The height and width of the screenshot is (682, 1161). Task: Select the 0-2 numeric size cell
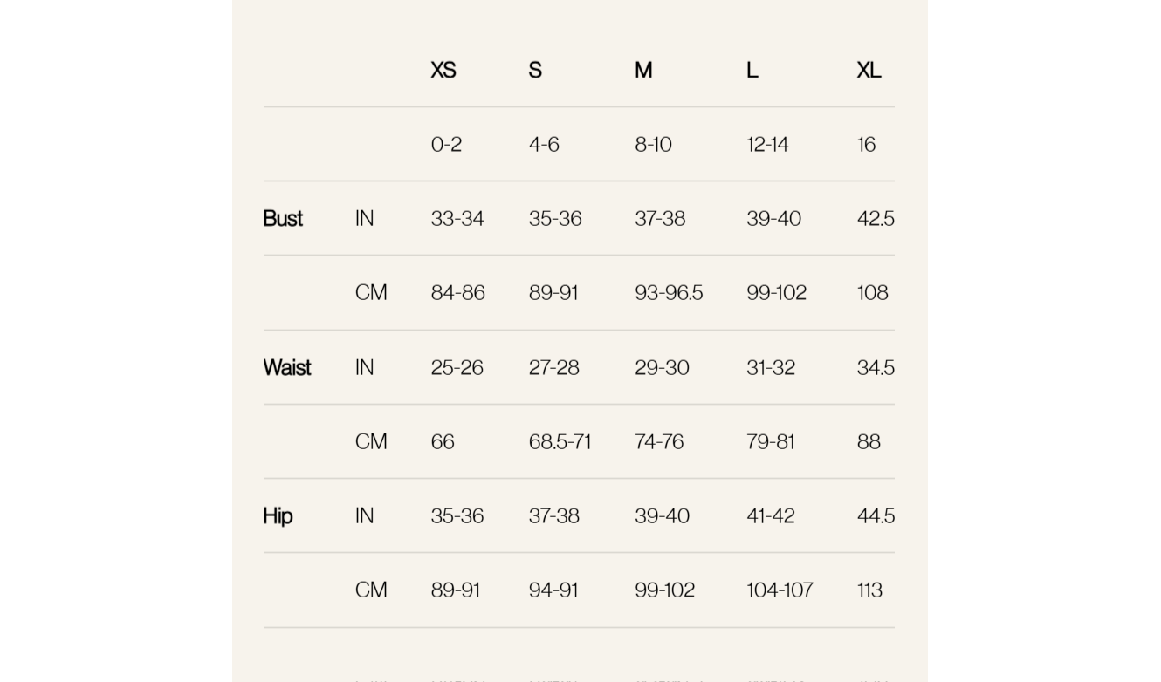coord(446,145)
